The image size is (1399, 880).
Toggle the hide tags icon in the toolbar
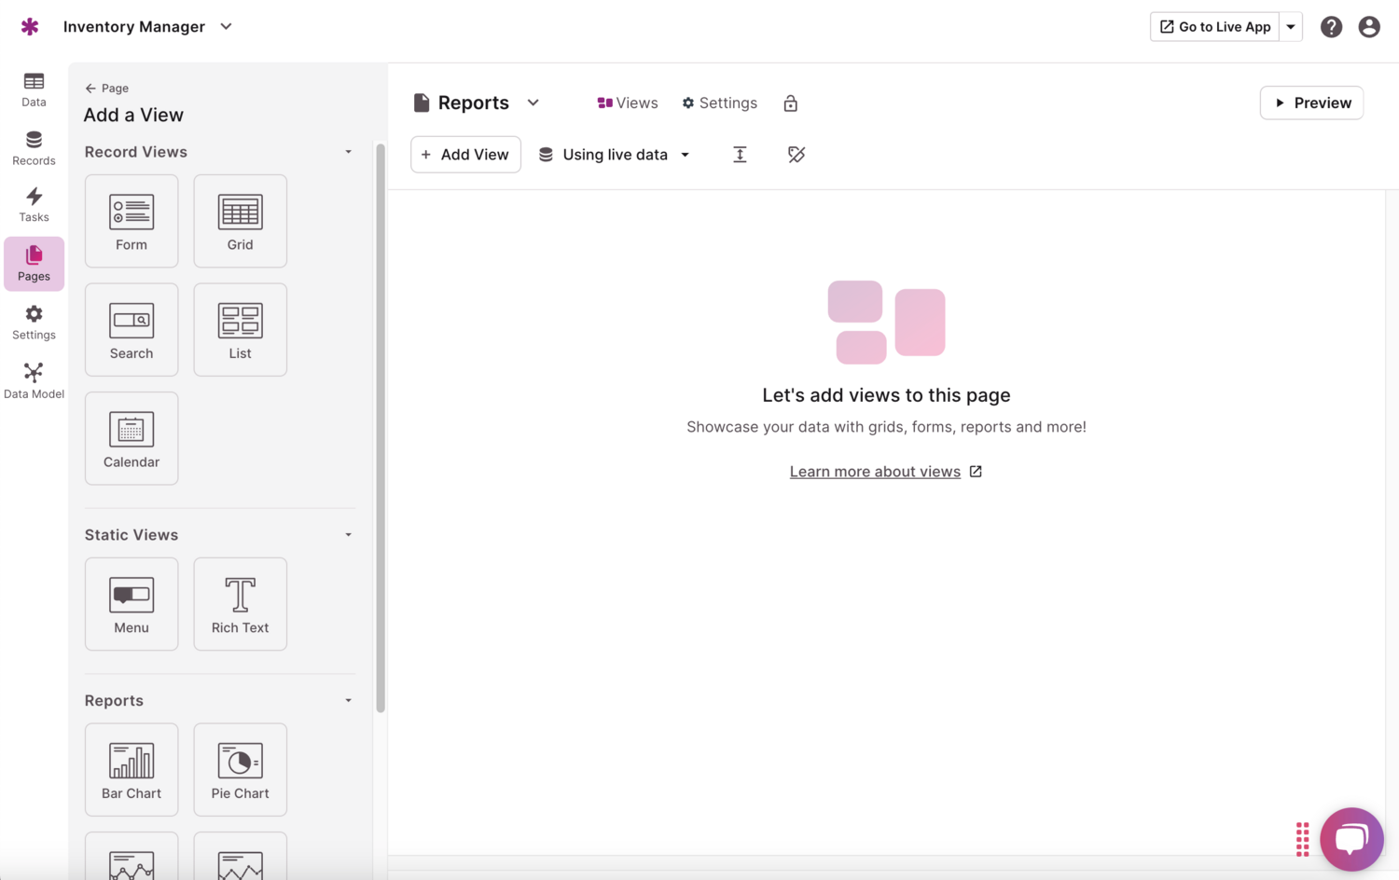(796, 154)
